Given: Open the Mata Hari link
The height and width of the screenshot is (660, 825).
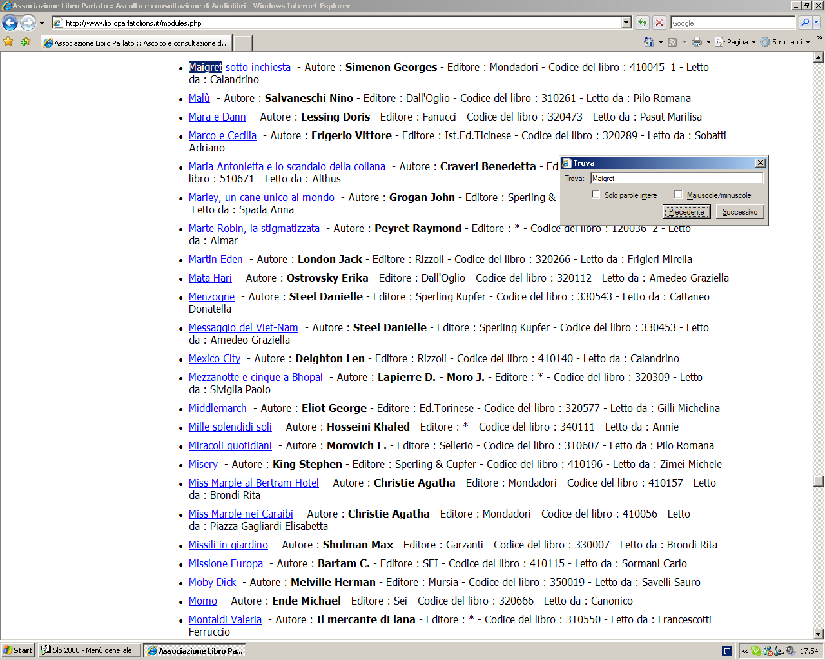Looking at the screenshot, I should (x=210, y=278).
